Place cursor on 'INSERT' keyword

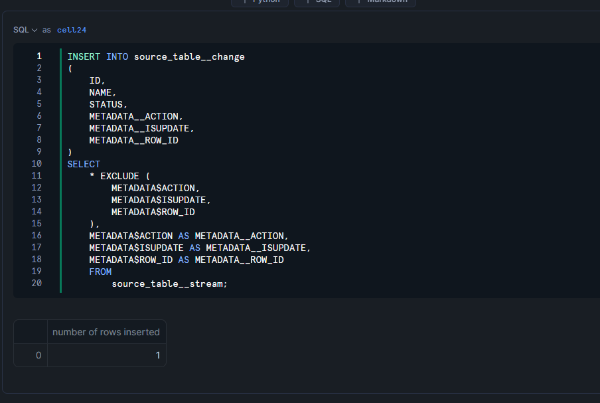[84, 56]
